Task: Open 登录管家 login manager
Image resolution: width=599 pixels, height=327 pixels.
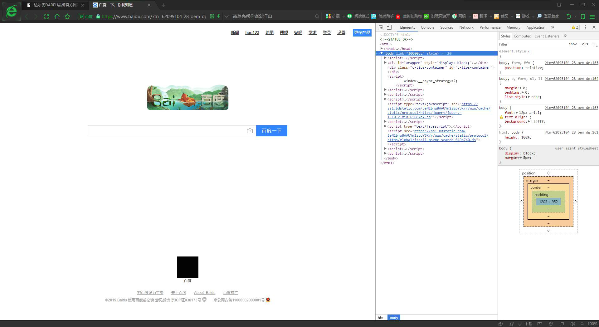Action: click(548, 16)
